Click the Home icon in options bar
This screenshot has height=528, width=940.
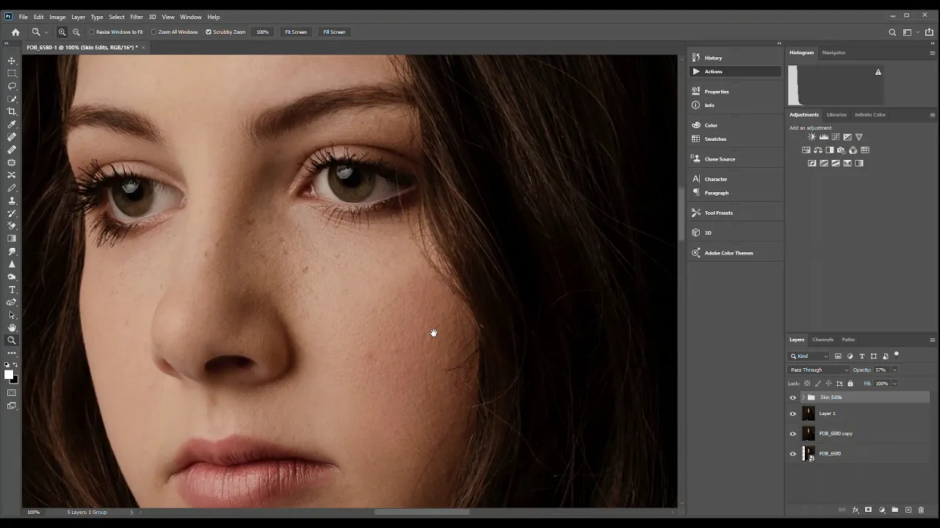point(15,32)
